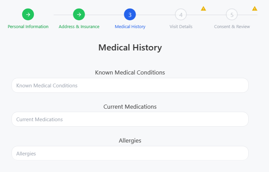Select the Medical History step label

coord(130,27)
